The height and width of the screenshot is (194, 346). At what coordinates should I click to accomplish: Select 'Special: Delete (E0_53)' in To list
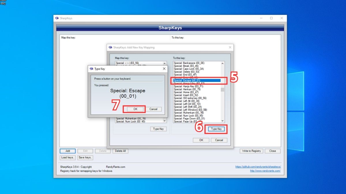[197, 72]
